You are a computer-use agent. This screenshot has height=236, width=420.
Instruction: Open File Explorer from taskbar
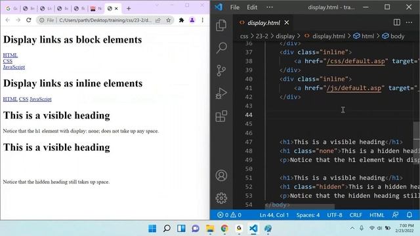coord(210,229)
